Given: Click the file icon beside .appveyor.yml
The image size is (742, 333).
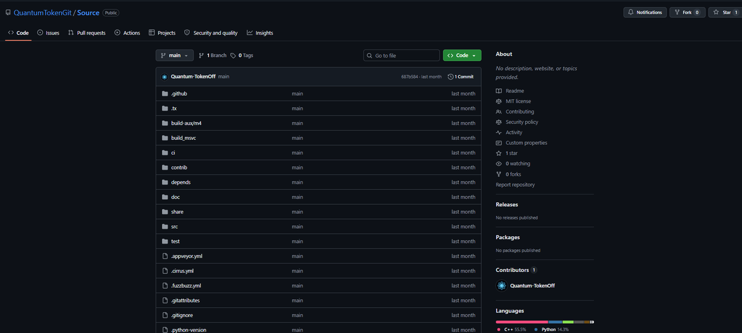Looking at the screenshot, I should pyautogui.click(x=165, y=257).
